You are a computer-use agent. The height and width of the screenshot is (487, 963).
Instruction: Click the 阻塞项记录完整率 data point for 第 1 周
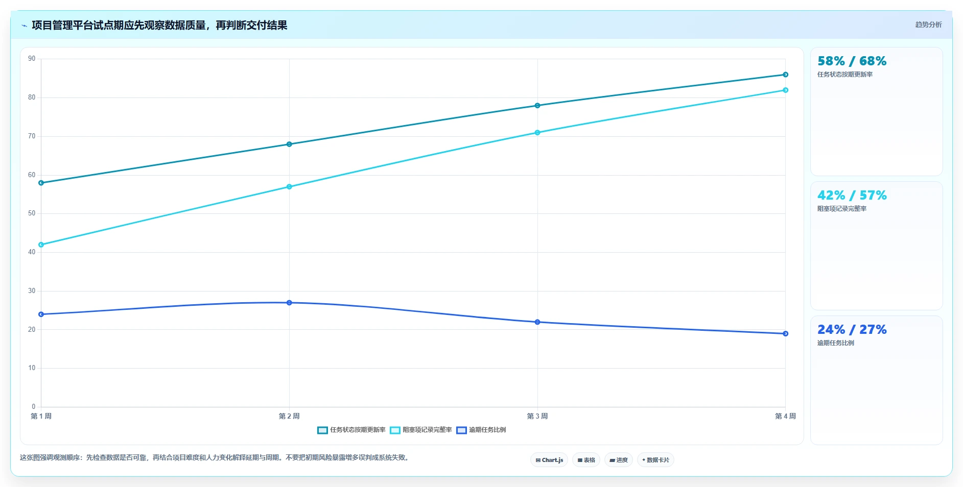click(41, 245)
